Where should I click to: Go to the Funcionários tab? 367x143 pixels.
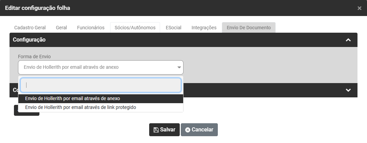pyautogui.click(x=91, y=28)
